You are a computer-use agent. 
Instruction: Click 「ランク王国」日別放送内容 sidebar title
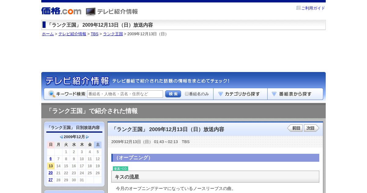point(73,127)
